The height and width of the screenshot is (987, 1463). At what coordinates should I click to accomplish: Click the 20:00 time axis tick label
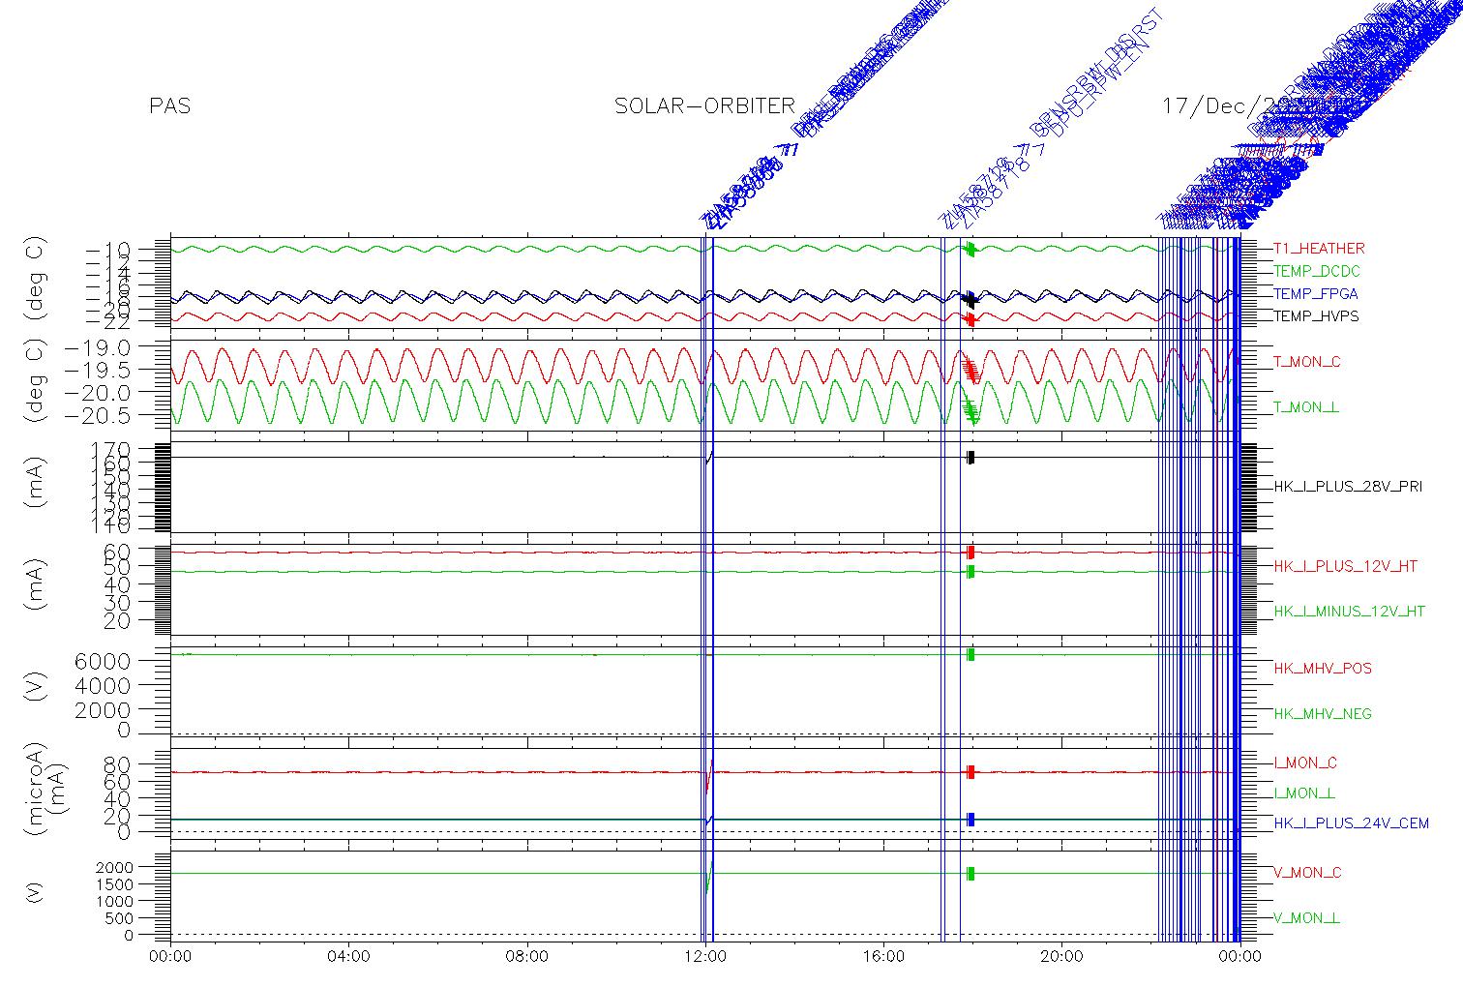coord(1061,957)
